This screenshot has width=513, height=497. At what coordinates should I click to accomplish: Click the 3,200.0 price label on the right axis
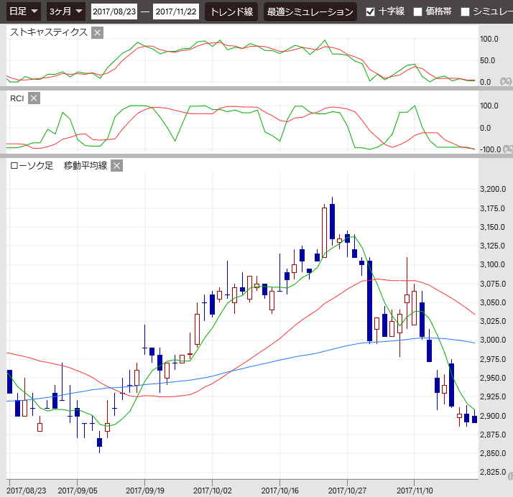pyautogui.click(x=493, y=189)
